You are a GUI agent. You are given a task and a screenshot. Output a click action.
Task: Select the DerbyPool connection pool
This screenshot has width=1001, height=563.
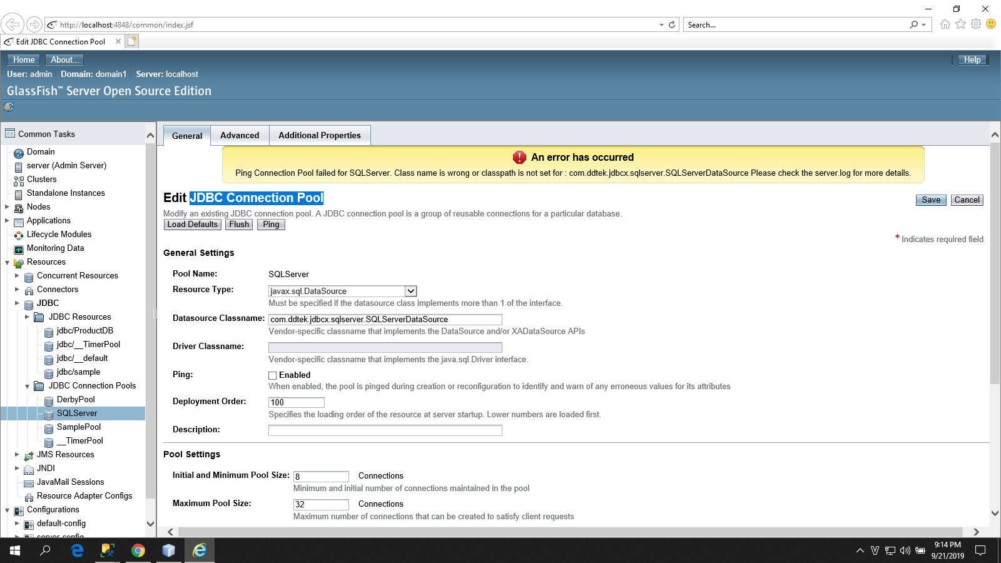coord(76,400)
